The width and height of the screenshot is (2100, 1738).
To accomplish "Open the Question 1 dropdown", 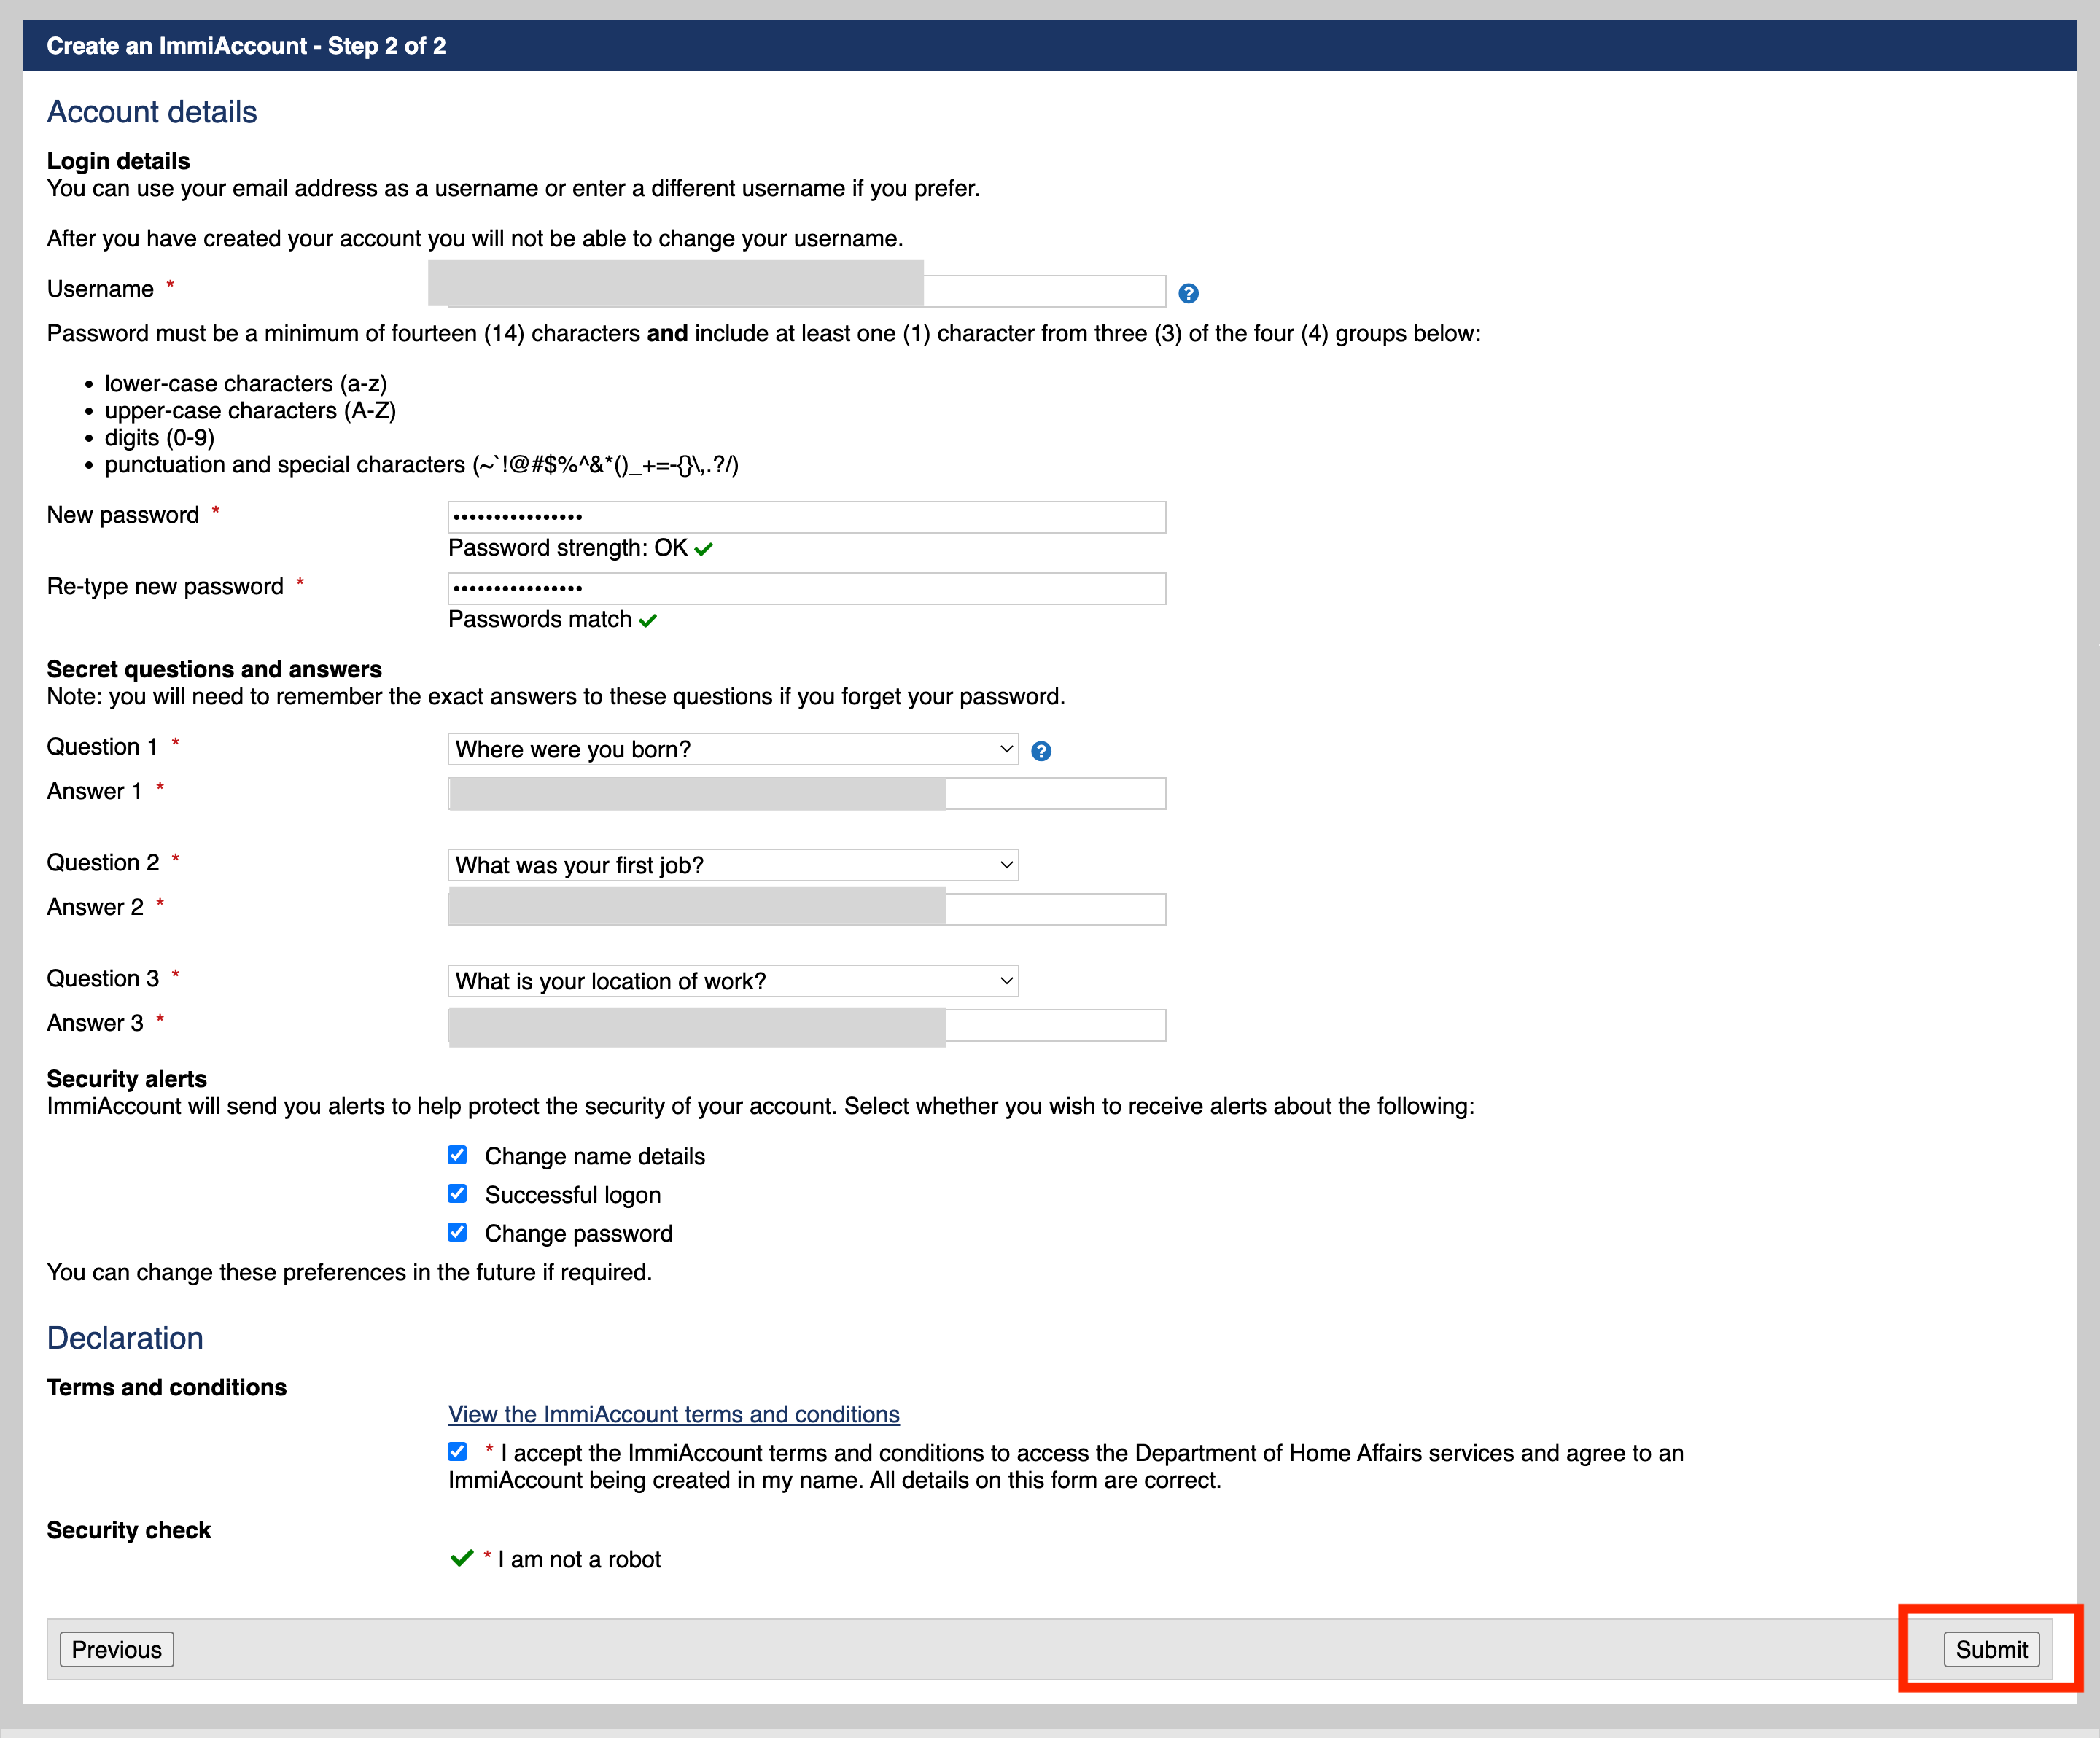I will (x=732, y=750).
